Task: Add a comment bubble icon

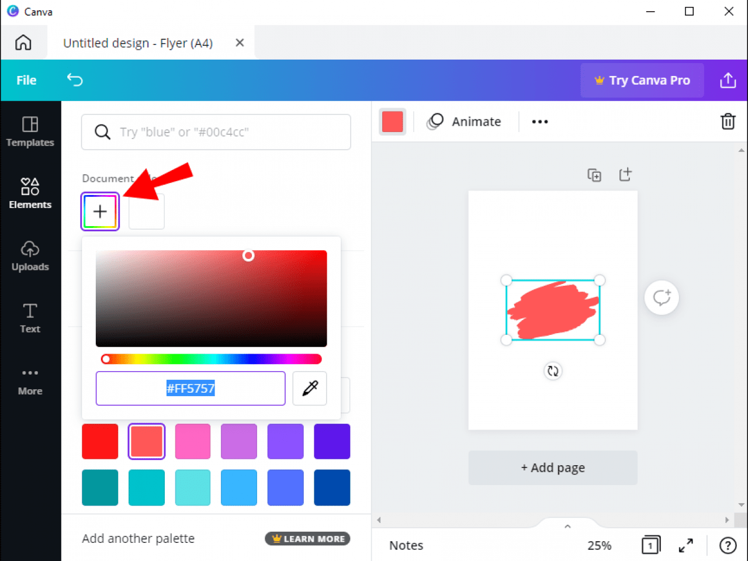Action: tap(662, 297)
